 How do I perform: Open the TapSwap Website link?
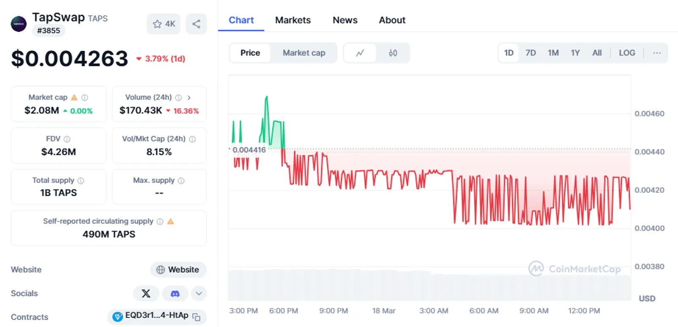(x=178, y=270)
